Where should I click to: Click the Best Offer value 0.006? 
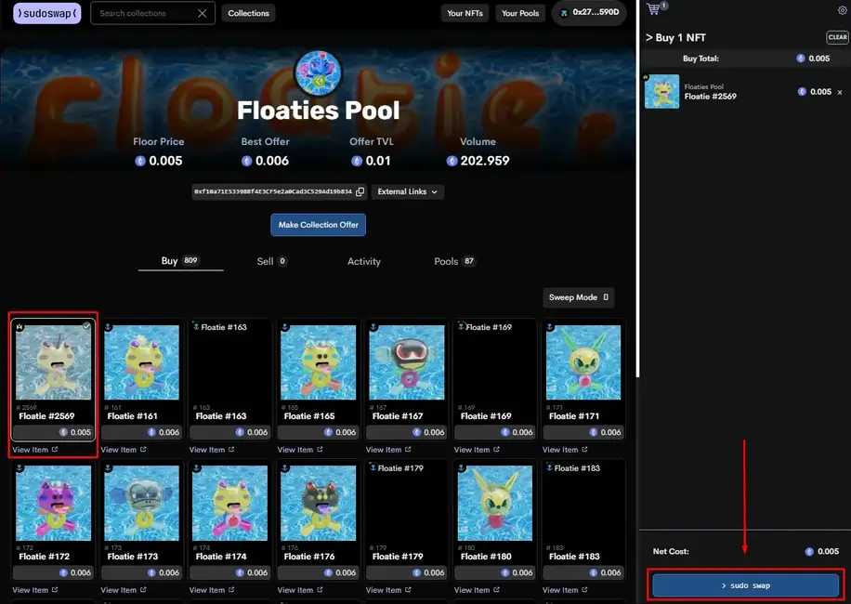coord(272,161)
